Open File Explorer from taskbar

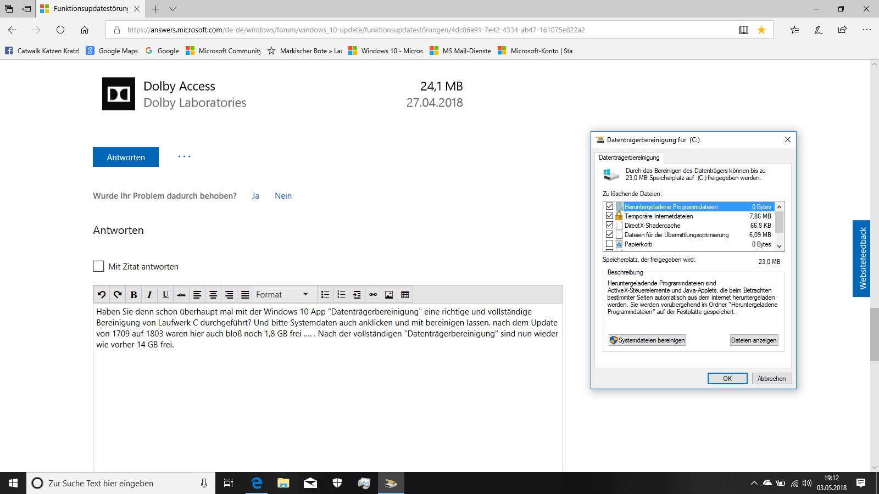tap(283, 483)
